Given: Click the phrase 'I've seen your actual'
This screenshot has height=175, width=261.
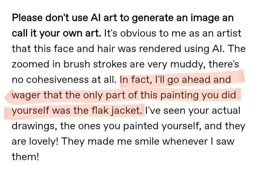Looking at the screenshot, I should click(193, 111).
